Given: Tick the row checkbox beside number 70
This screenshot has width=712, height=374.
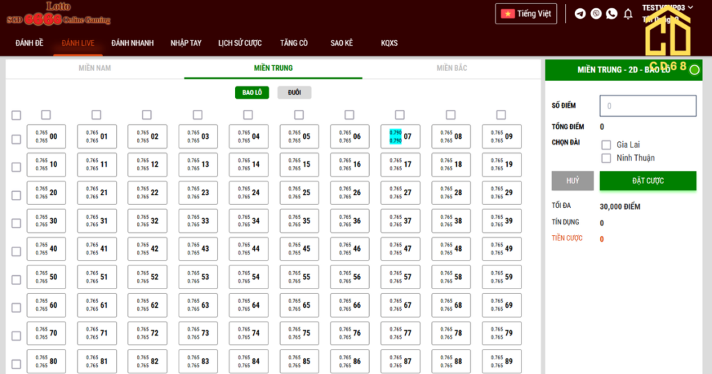Looking at the screenshot, I should [x=17, y=336].
